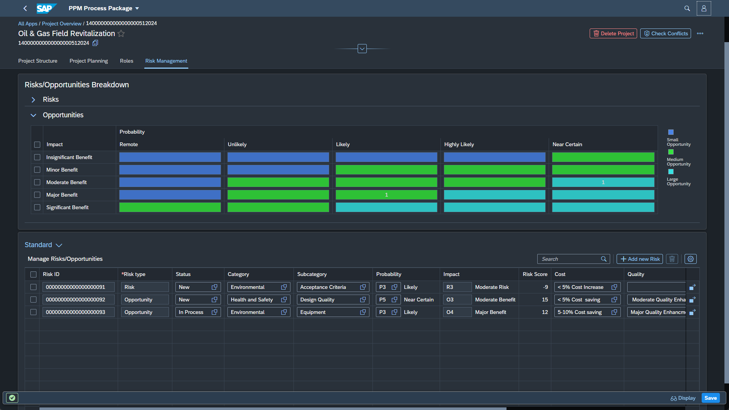Screen dimensions: 729x410
Task: Expand the Risks section
Action: click(x=33, y=99)
